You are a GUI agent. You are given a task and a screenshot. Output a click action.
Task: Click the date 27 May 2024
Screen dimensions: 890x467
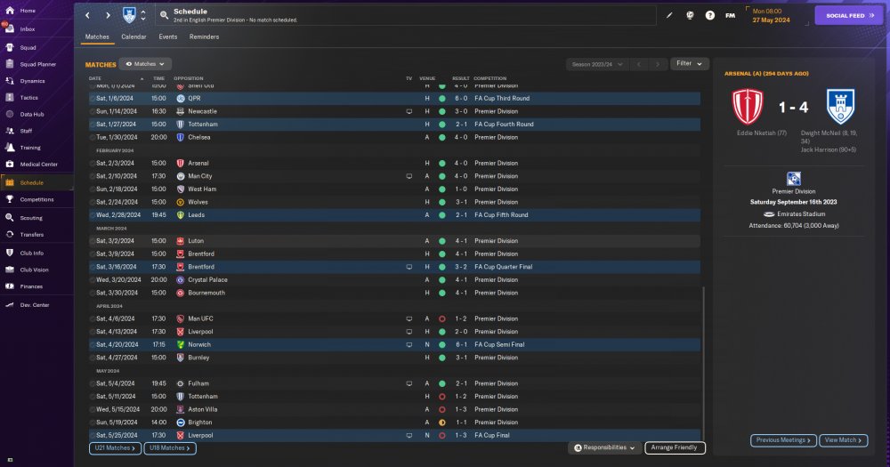pyautogui.click(x=771, y=20)
